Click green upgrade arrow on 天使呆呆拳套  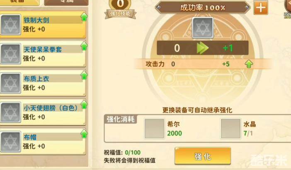tap(84, 46)
